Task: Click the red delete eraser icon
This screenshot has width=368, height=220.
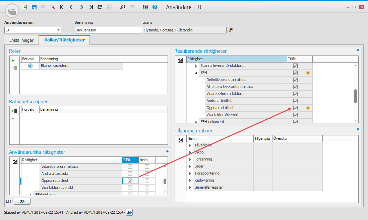Action: 53,7
